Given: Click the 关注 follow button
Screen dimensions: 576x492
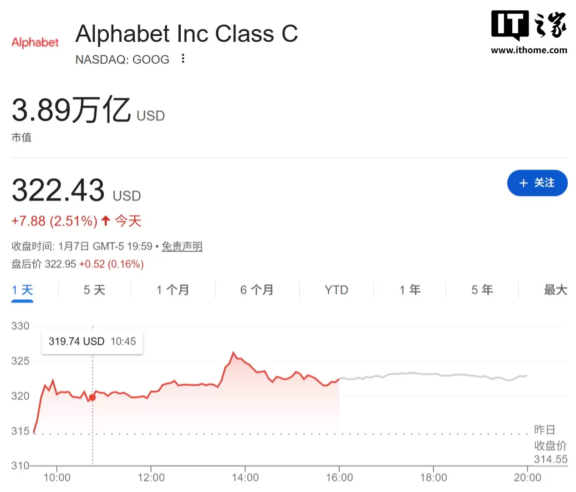Looking at the screenshot, I should tap(537, 183).
